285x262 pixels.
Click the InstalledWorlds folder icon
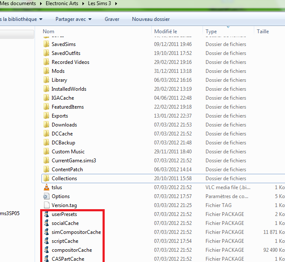click(x=46, y=89)
